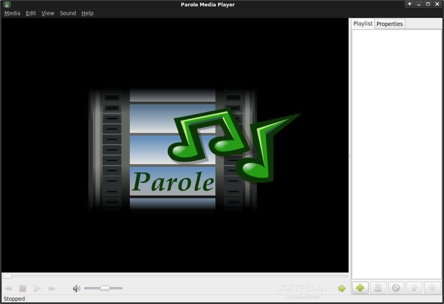This screenshot has height=304, width=444.
Task: Click inside the empty playlist list area
Action: point(396,154)
